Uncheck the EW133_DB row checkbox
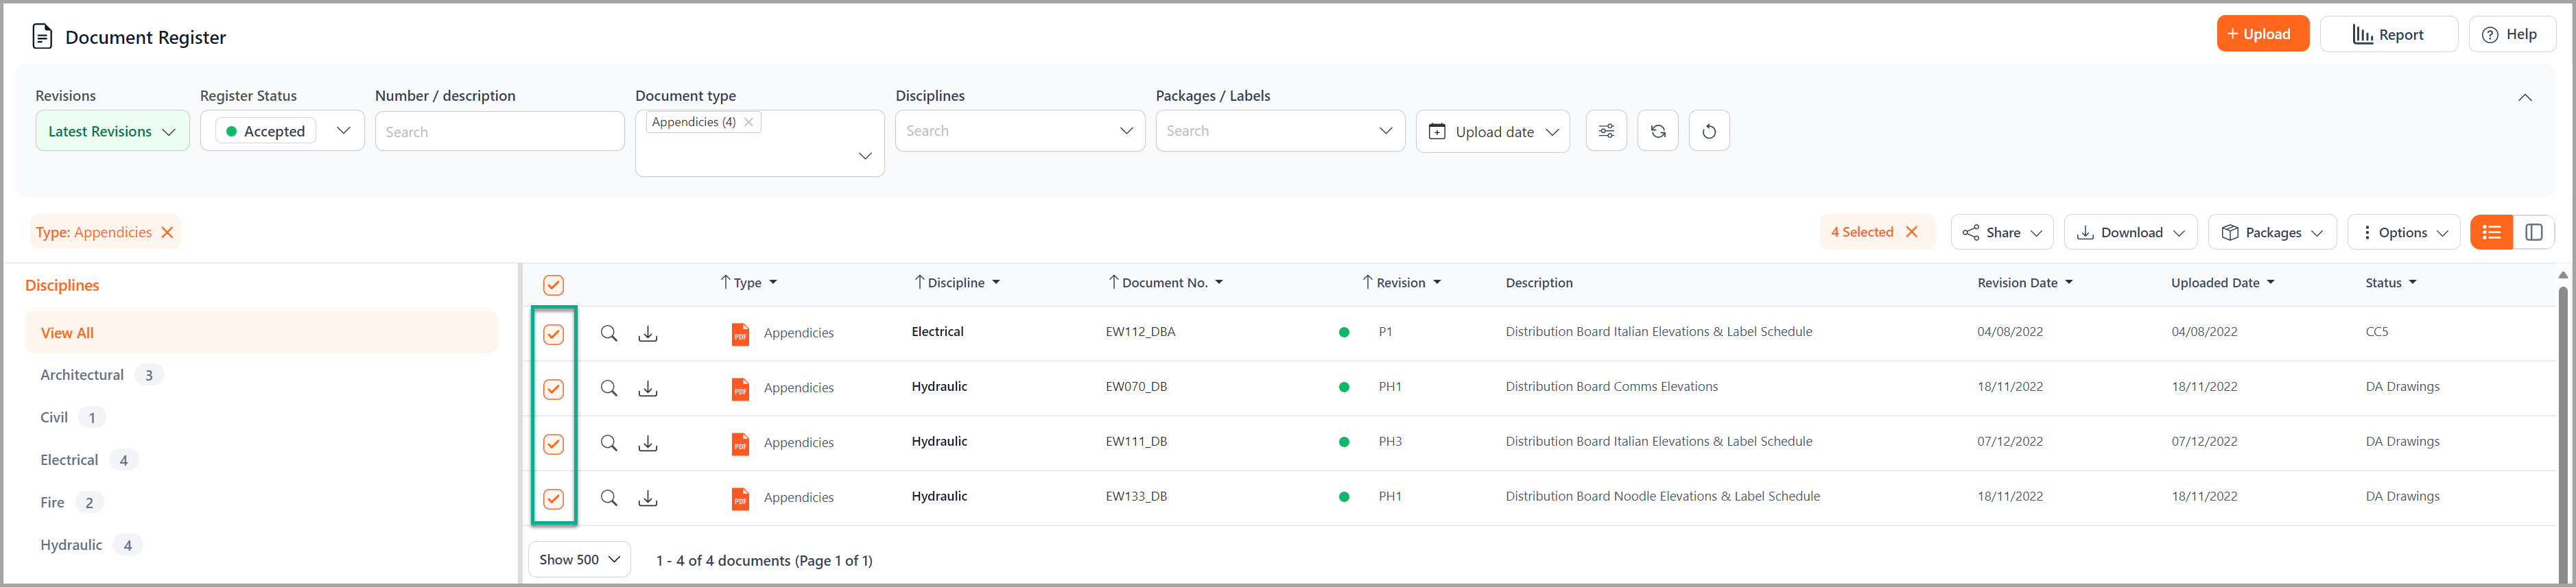The height and width of the screenshot is (587, 2576). pyautogui.click(x=553, y=499)
